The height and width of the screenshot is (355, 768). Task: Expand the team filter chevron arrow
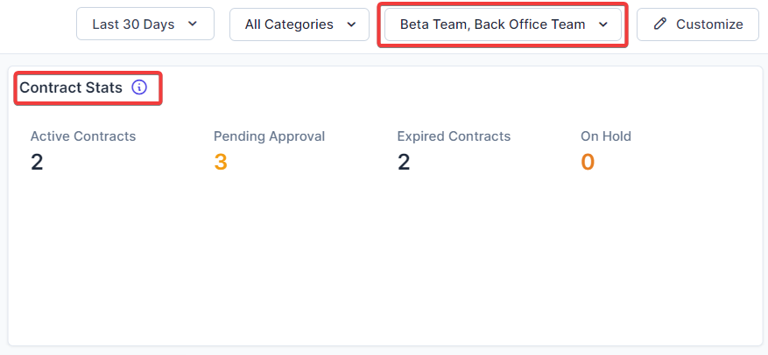(603, 24)
